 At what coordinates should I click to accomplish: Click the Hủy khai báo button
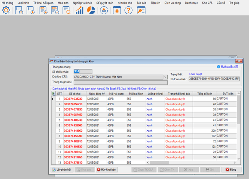[106, 170]
